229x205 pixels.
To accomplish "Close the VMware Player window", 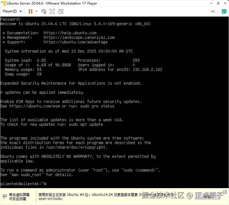I will pyautogui.click(x=225, y=3).
